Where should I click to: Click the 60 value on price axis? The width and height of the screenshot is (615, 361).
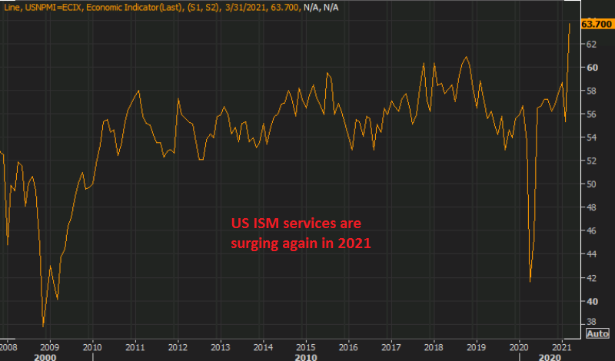click(x=592, y=68)
